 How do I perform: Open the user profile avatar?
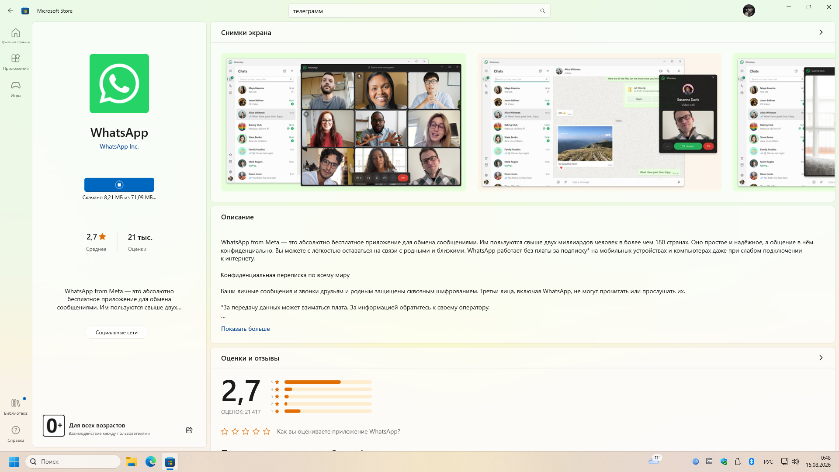749,10
